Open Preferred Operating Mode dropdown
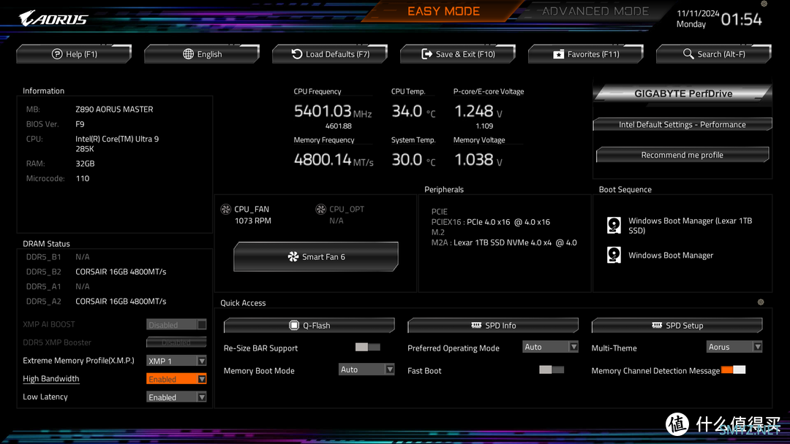 click(x=550, y=347)
